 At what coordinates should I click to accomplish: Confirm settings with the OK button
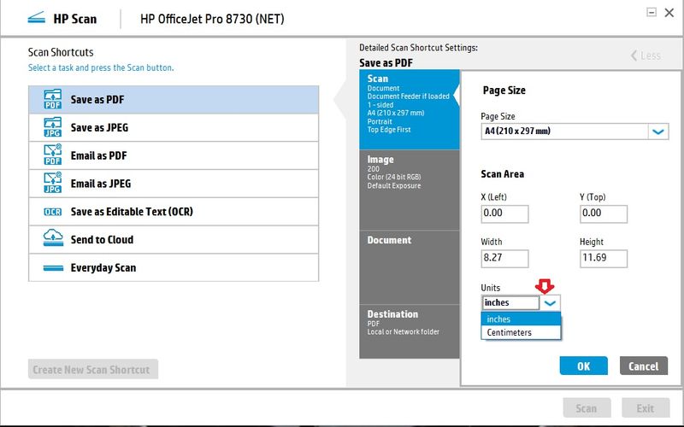(583, 366)
